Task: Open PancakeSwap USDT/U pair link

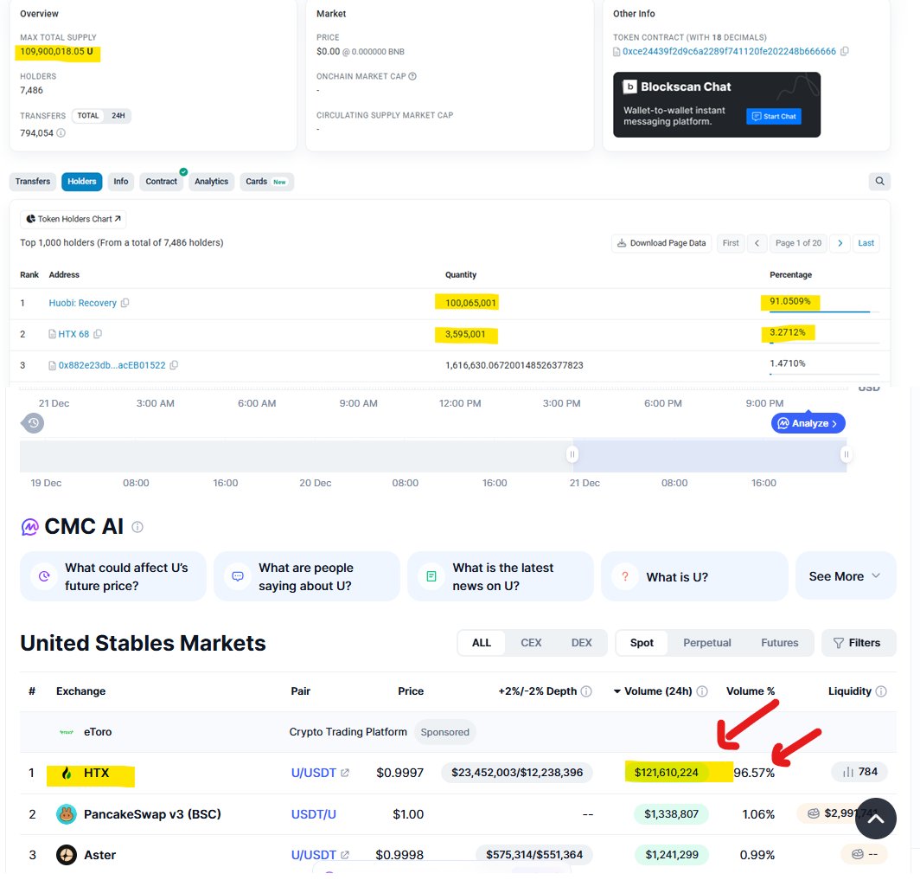Action: (x=314, y=814)
